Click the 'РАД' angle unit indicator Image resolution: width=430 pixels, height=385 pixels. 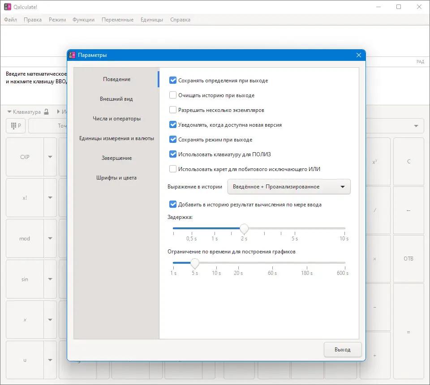coord(420,62)
